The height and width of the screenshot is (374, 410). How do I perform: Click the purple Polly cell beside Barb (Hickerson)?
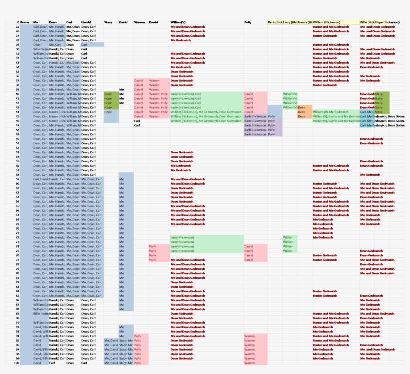271,125
